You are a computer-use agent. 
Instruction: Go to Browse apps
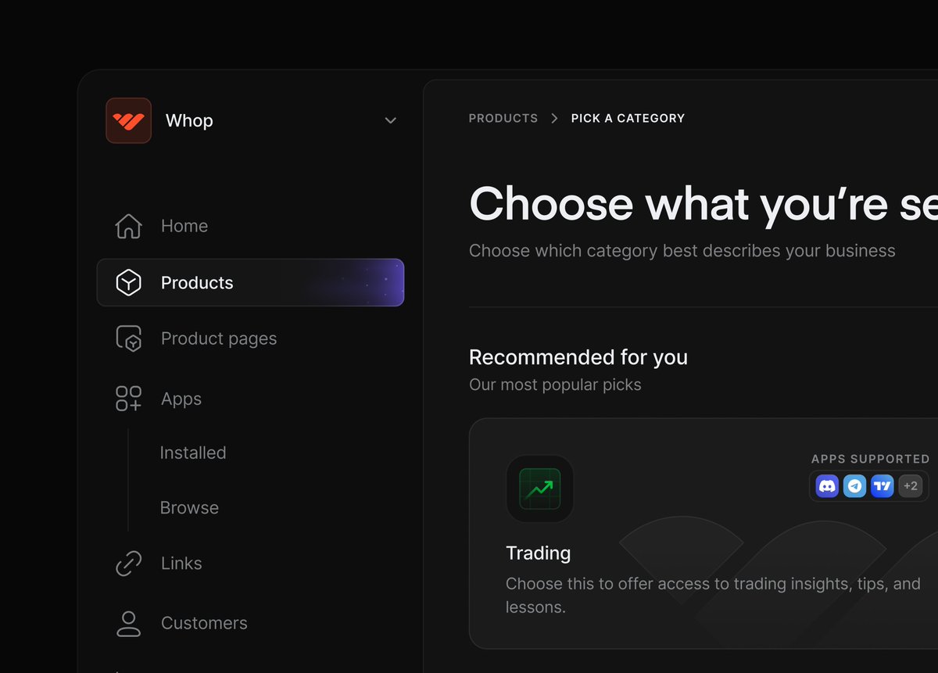189,507
